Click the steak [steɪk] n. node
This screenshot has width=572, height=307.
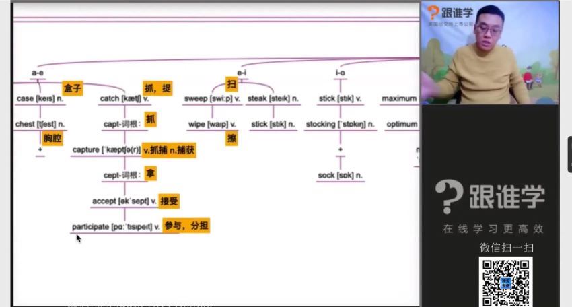click(x=273, y=99)
